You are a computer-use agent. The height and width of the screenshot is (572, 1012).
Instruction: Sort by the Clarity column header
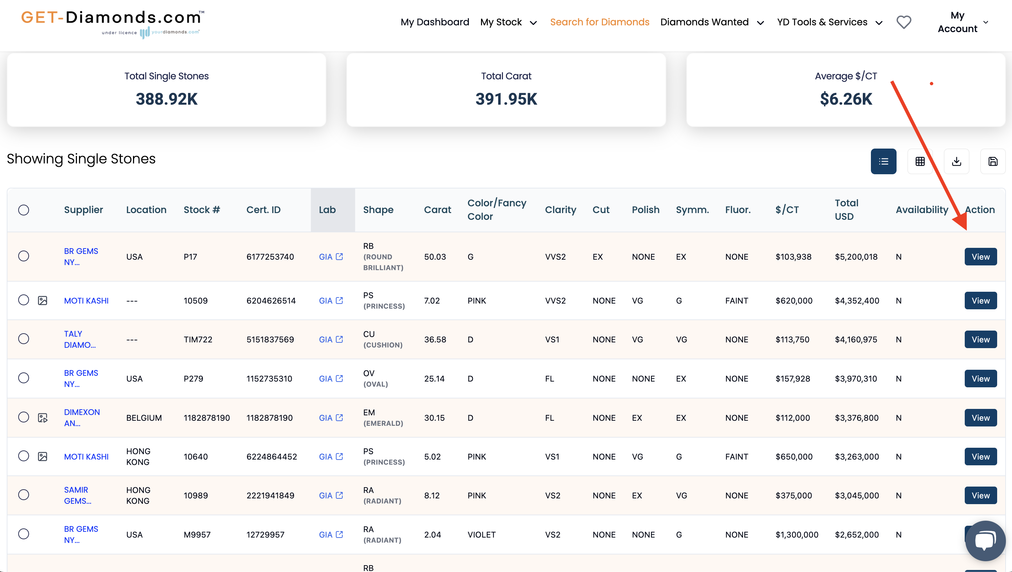[x=560, y=210]
